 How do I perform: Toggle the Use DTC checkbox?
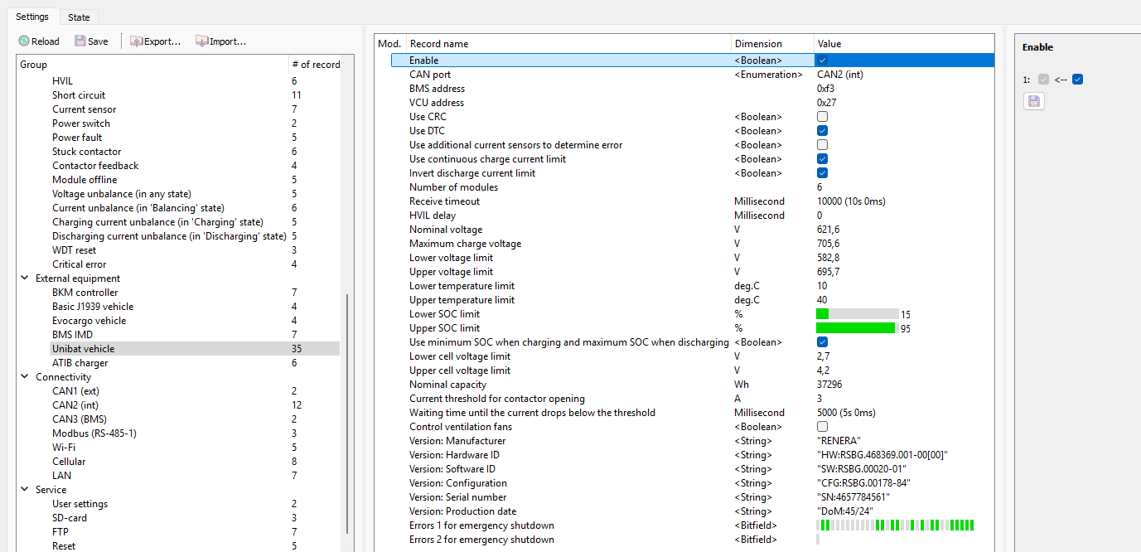[x=822, y=131]
